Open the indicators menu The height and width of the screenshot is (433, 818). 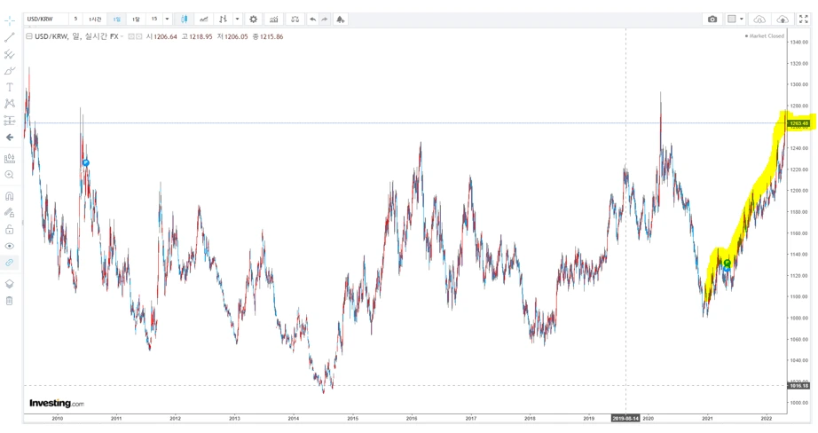(x=274, y=20)
